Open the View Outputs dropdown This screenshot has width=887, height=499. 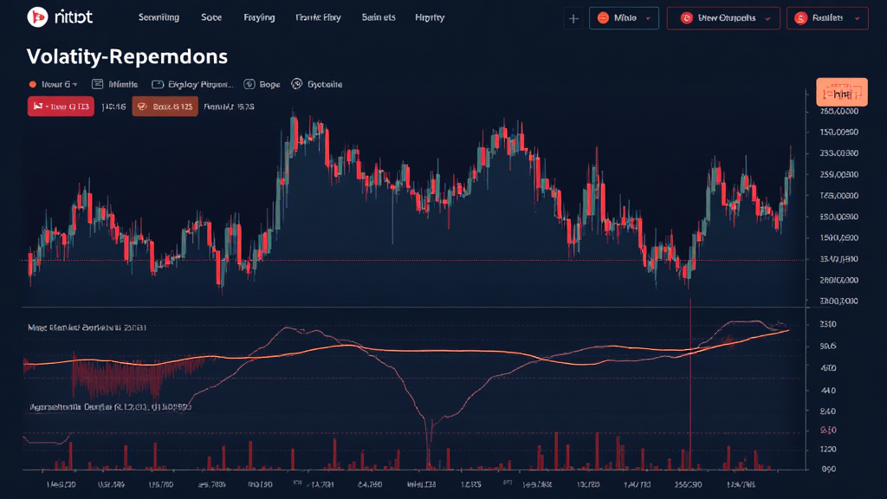(x=723, y=17)
